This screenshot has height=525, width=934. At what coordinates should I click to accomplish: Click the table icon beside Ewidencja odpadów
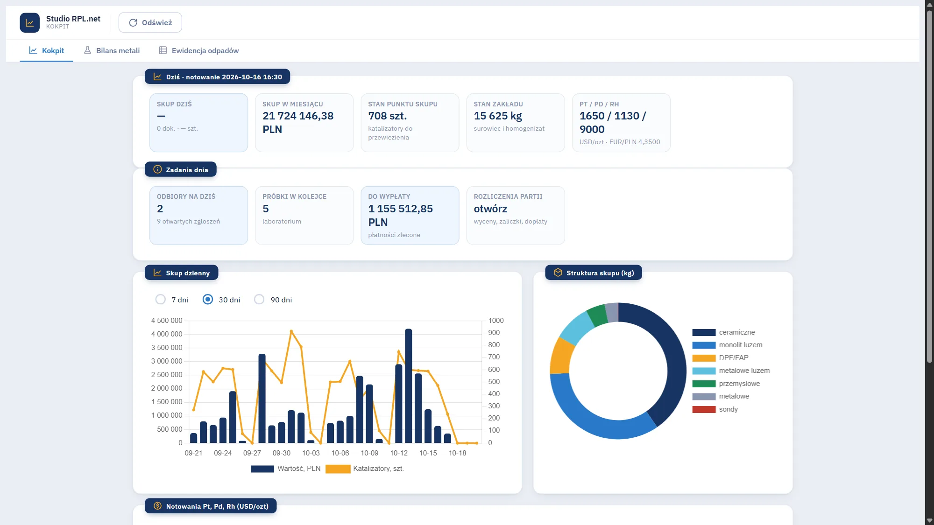tap(163, 50)
